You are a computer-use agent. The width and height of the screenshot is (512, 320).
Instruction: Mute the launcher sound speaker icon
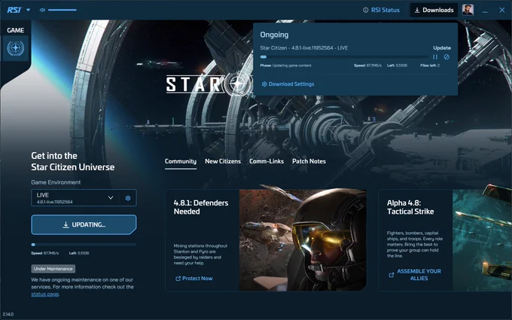click(x=42, y=10)
